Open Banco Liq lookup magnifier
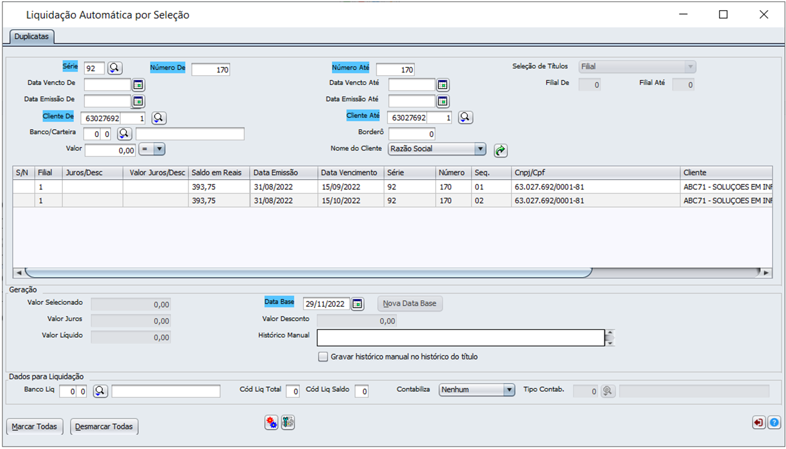 100,391
